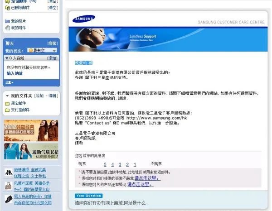Viewport: 272px width, 211px height.
Task: Click 清空 next to 已删除邮件
Action: (53, 8)
